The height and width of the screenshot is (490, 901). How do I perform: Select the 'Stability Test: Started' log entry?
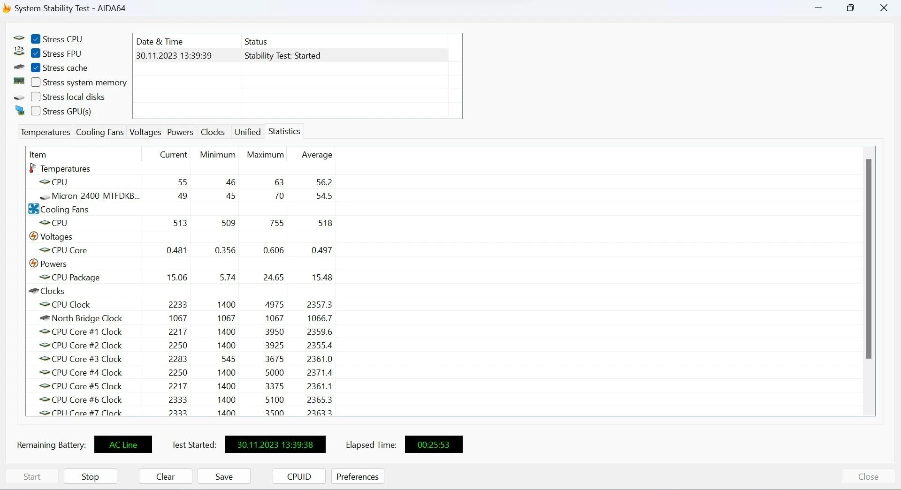click(x=282, y=55)
